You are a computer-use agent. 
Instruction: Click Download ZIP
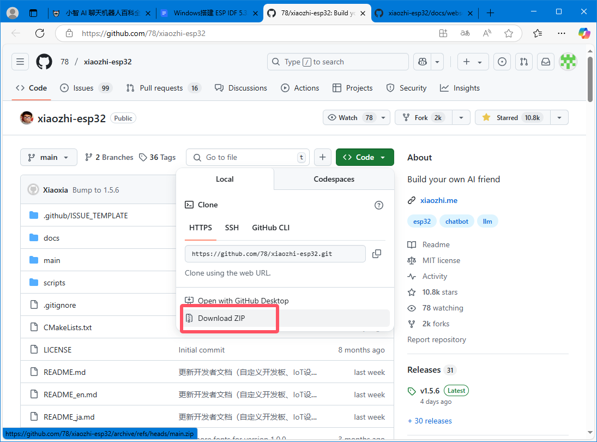(221, 318)
